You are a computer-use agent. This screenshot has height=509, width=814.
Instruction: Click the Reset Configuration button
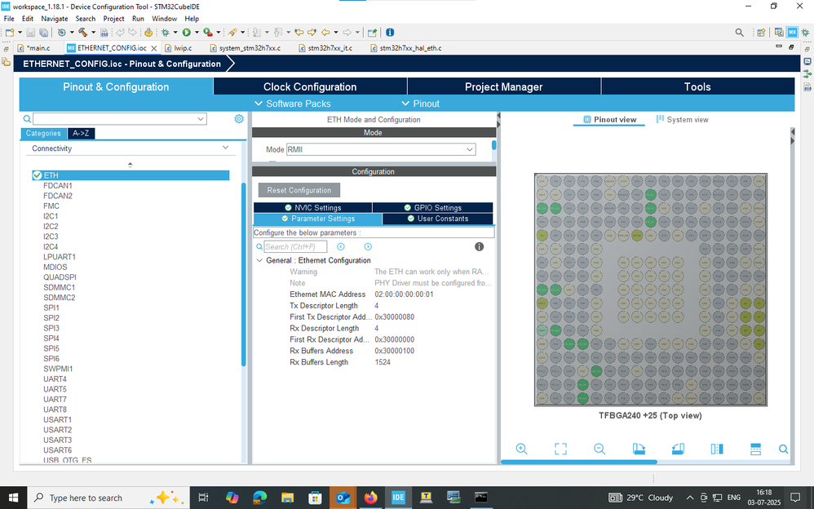click(x=299, y=190)
